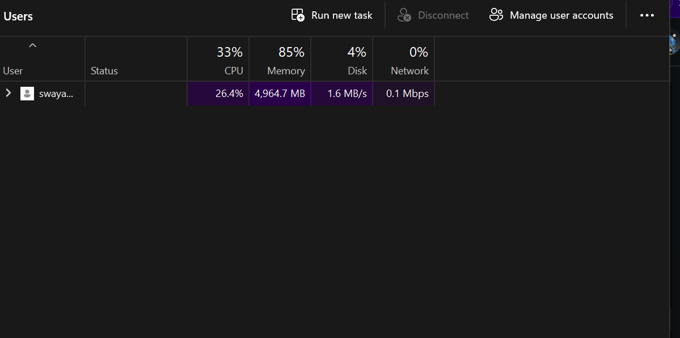Select the swaya... user name
The image size is (680, 338).
point(56,93)
